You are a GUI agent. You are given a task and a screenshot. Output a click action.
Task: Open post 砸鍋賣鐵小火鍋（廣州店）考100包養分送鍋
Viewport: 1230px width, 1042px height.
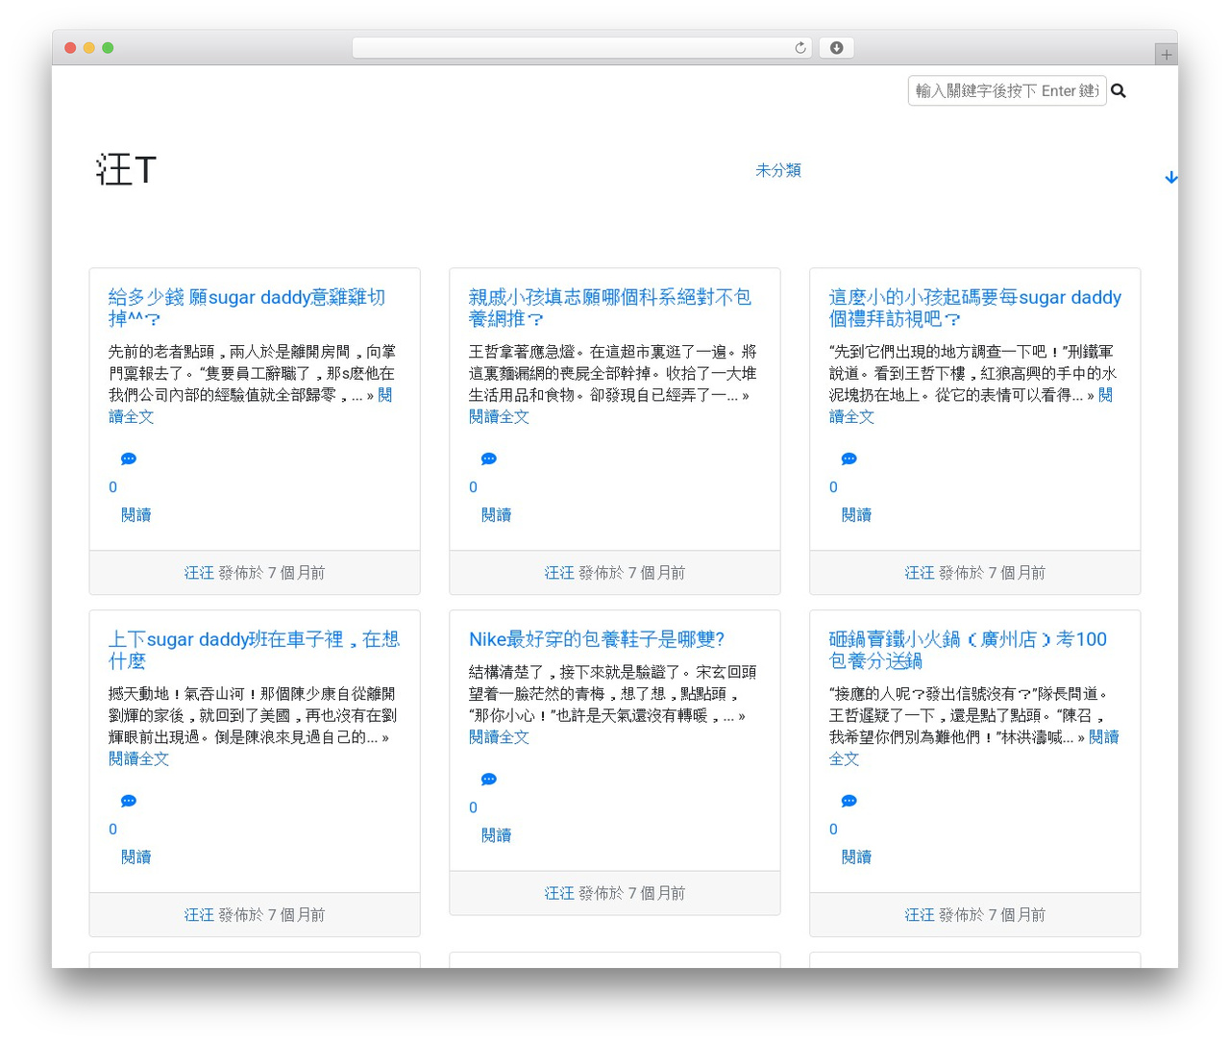click(968, 650)
